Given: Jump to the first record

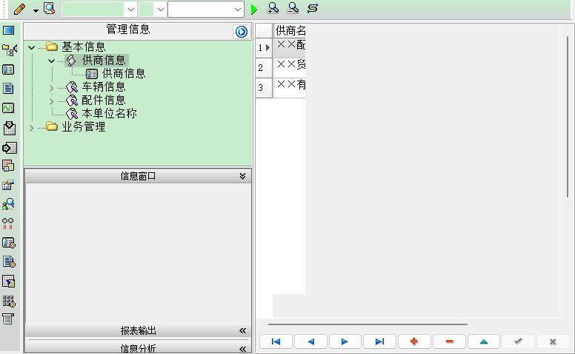Looking at the screenshot, I should (x=276, y=341).
